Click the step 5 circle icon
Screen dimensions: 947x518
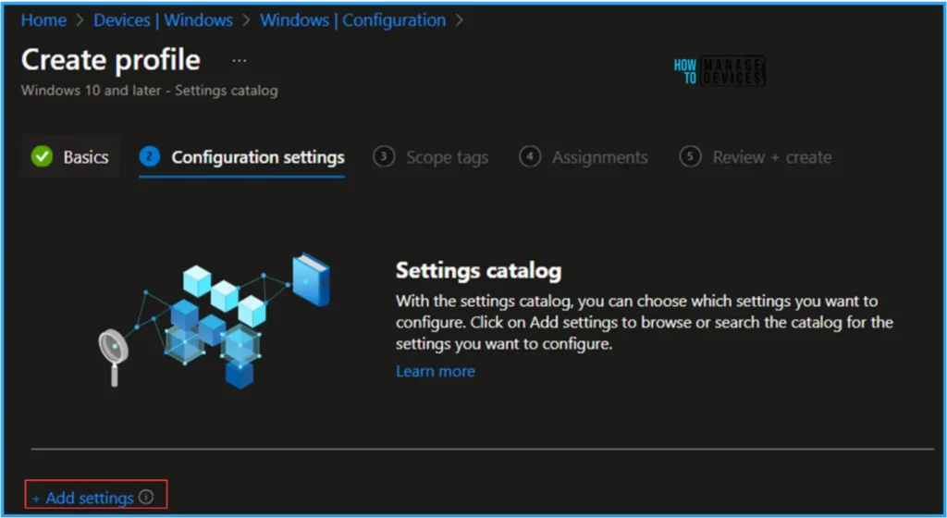690,157
